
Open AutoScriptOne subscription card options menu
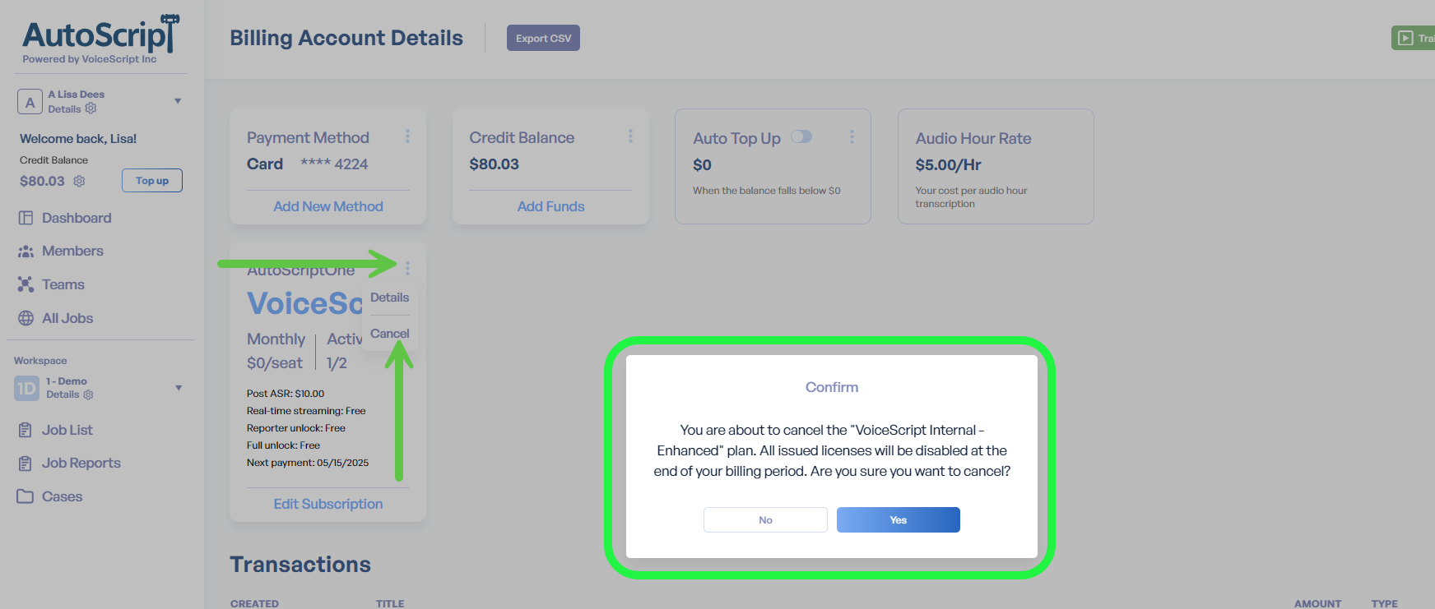(x=407, y=268)
